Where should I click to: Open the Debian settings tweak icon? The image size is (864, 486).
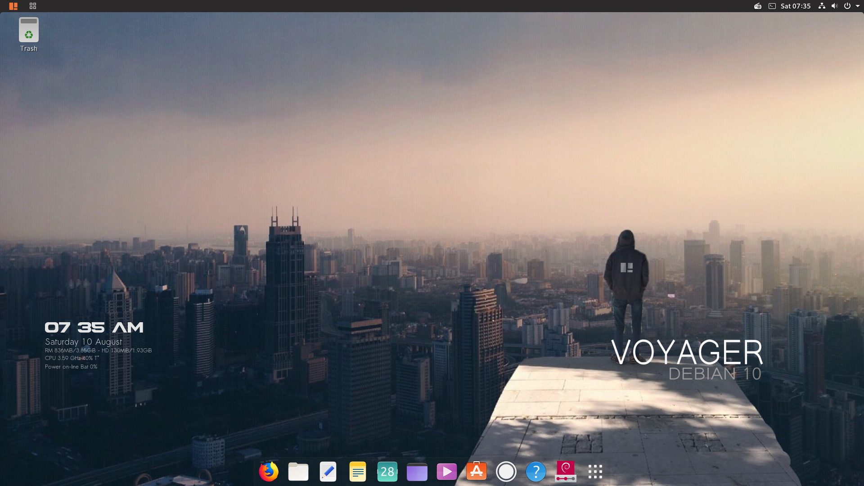click(566, 471)
